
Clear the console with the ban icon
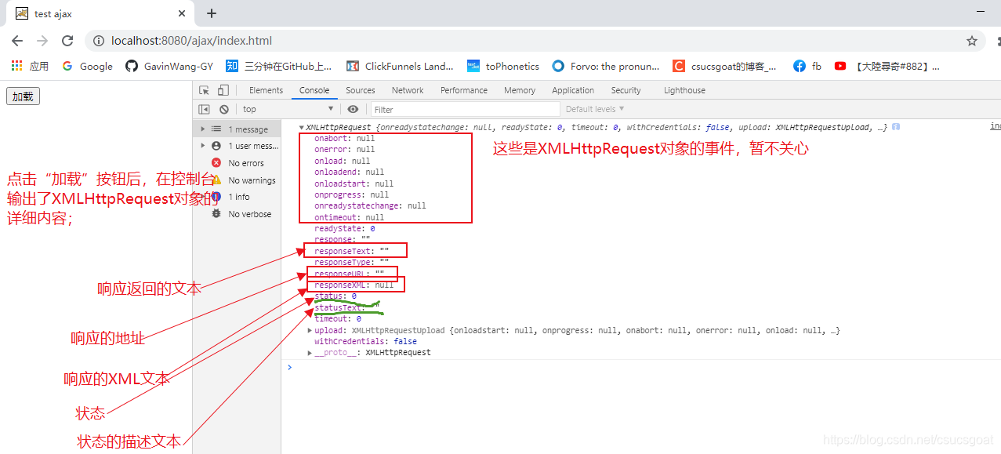[224, 109]
